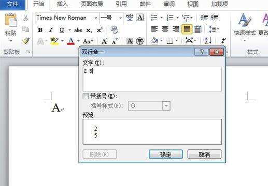Click the numbered list icon
Image resolution: width=268 pixels, height=186 pixels.
point(170,18)
